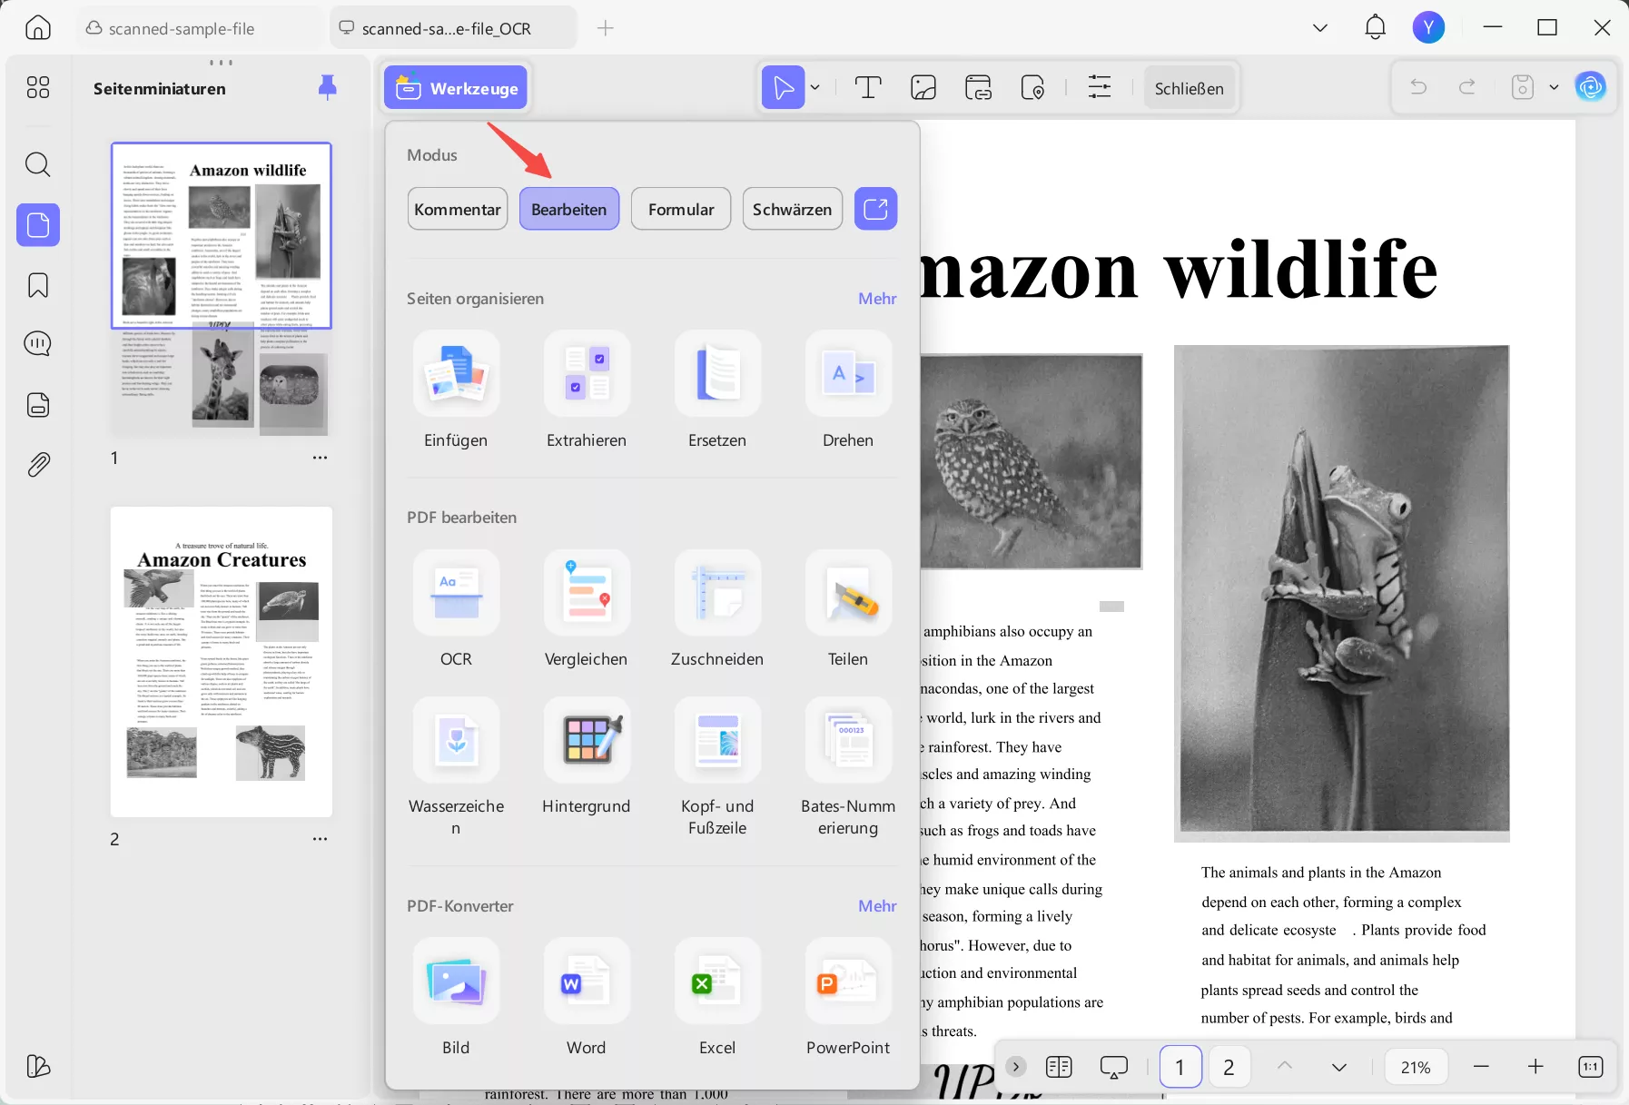
Task: Expand the save options dropdown arrow
Action: pyautogui.click(x=1554, y=87)
